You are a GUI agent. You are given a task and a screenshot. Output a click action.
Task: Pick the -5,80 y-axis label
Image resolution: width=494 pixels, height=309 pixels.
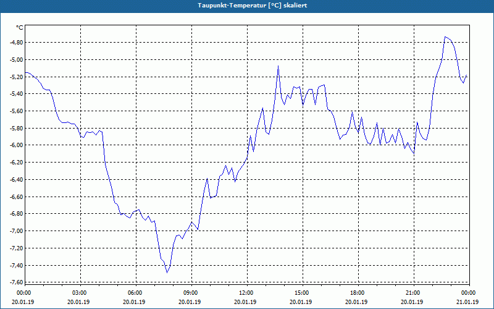coord(17,129)
